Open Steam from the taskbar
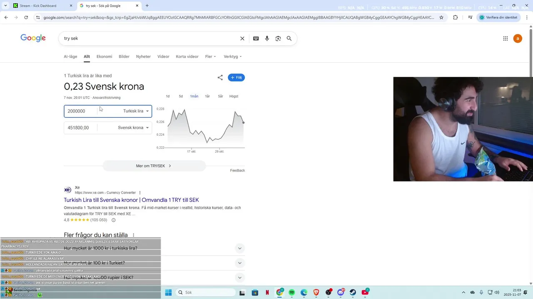The height and width of the screenshot is (299, 533). [353, 292]
